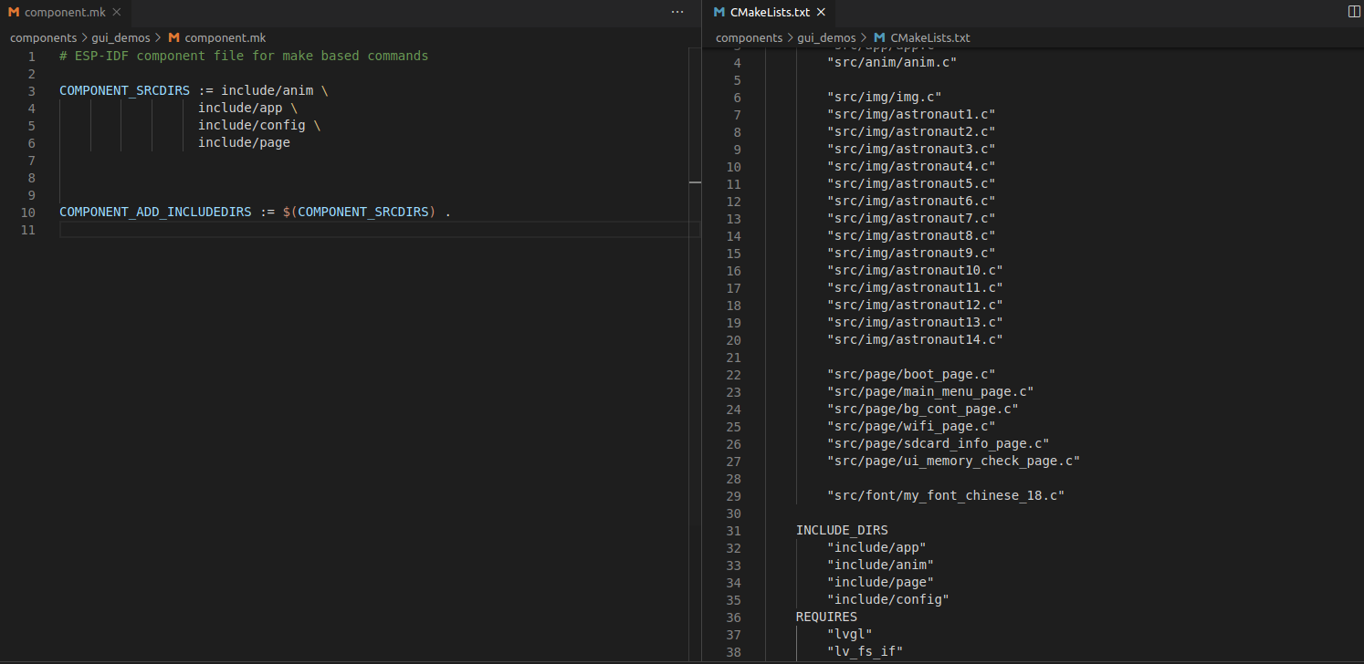1364x664 pixels.
Task: Click "src/img/astronaut5.c" line
Action: click(911, 184)
